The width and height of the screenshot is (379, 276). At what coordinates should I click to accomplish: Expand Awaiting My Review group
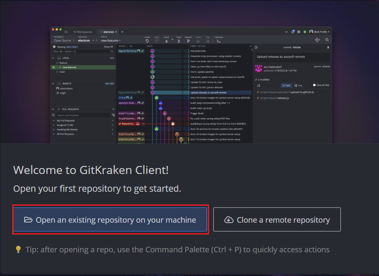pyautogui.click(x=54, y=129)
